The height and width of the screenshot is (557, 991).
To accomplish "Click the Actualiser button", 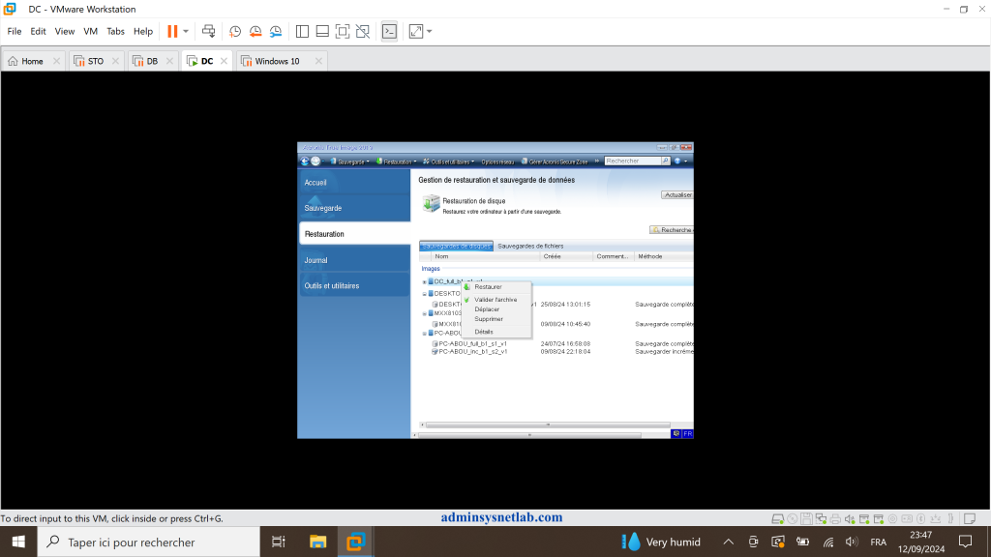I will (x=677, y=195).
